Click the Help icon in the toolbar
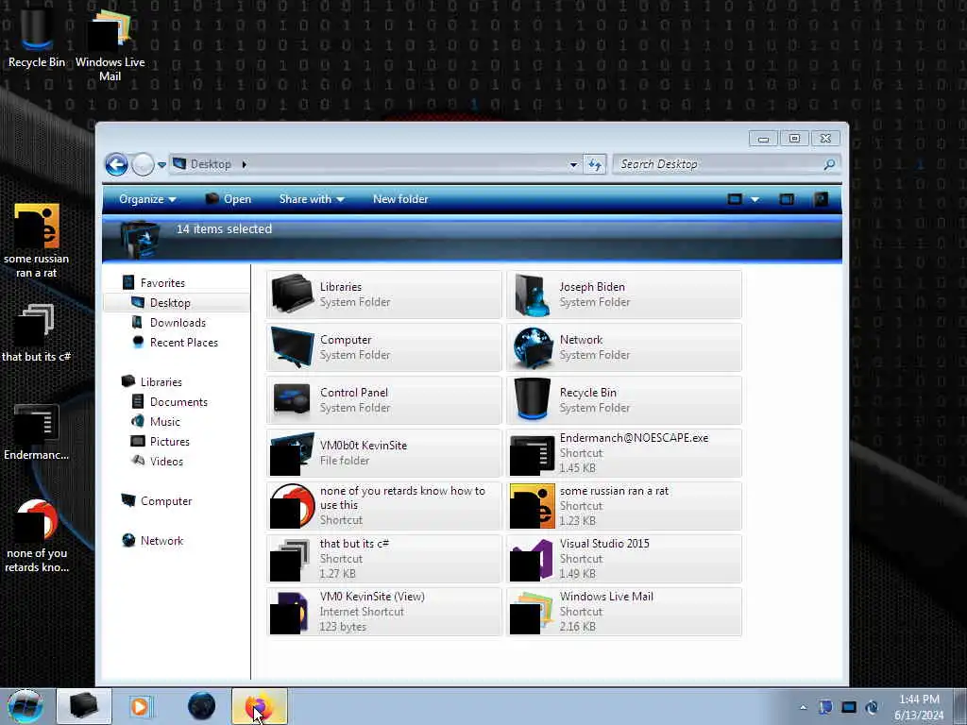The width and height of the screenshot is (967, 725). tap(821, 199)
